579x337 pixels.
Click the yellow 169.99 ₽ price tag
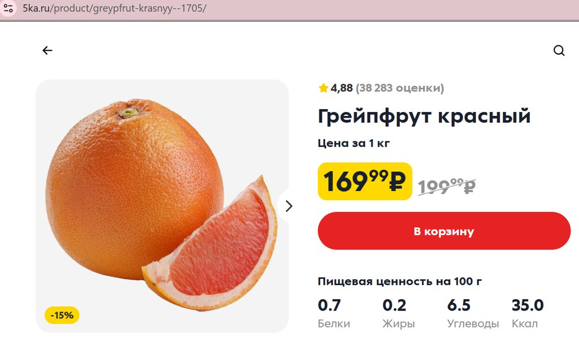[x=365, y=182]
